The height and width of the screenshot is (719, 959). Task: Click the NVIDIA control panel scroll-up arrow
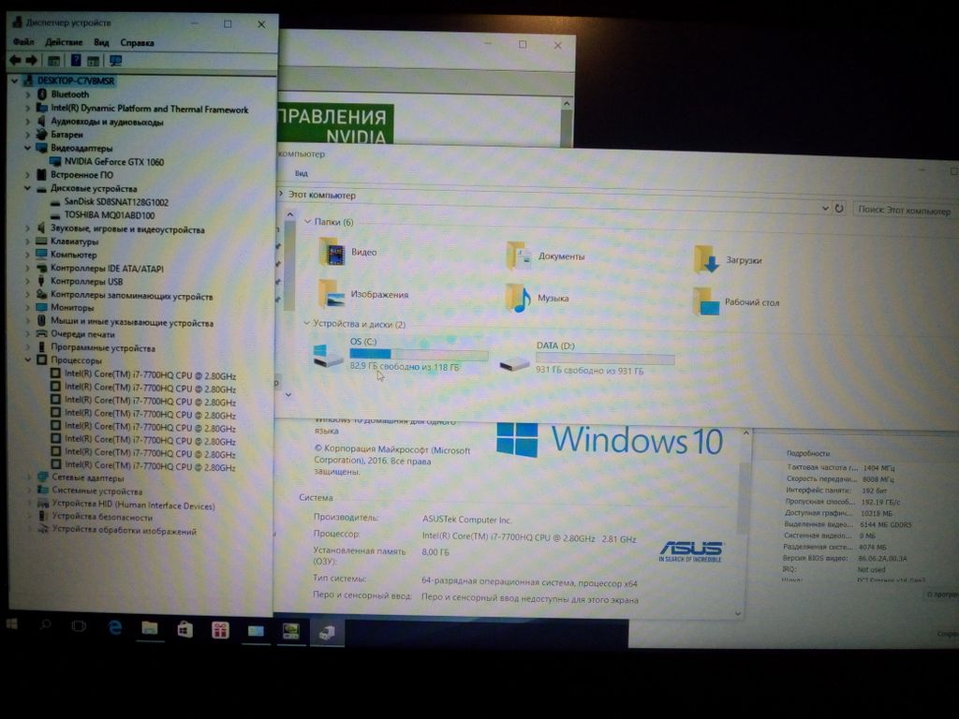pos(567,104)
